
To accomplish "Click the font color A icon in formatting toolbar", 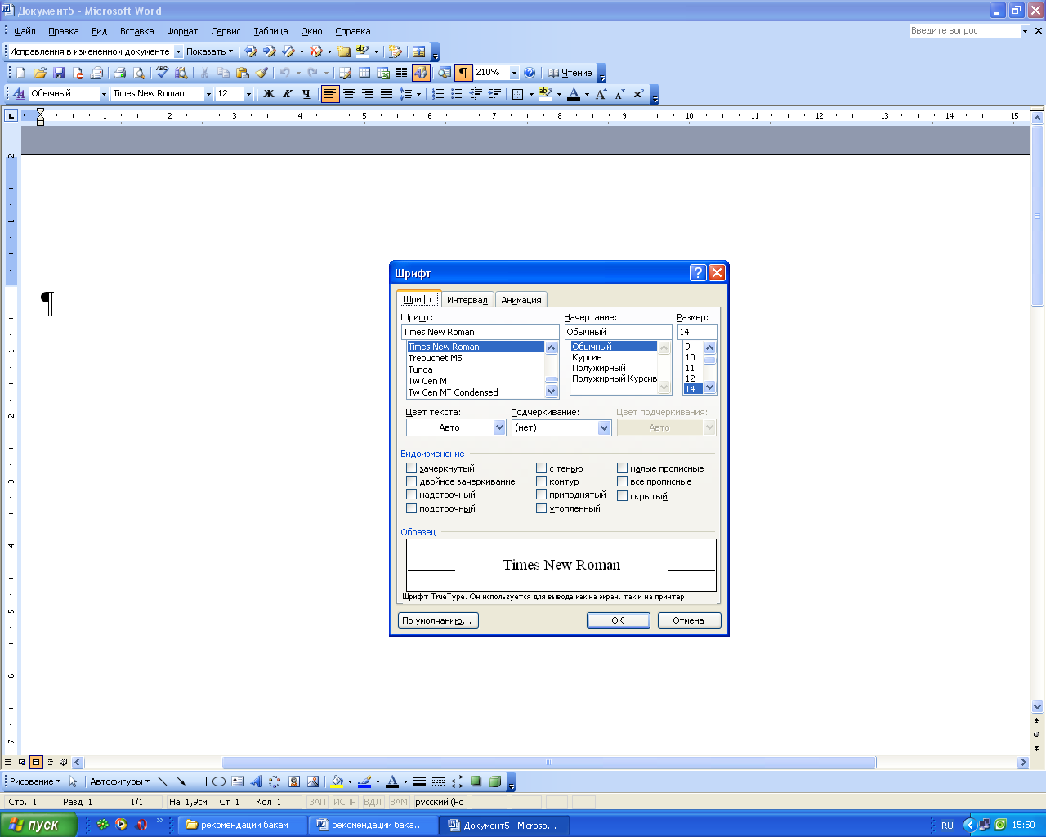I will [574, 94].
